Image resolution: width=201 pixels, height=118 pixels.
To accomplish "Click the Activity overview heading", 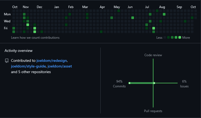I will point(19,51).
